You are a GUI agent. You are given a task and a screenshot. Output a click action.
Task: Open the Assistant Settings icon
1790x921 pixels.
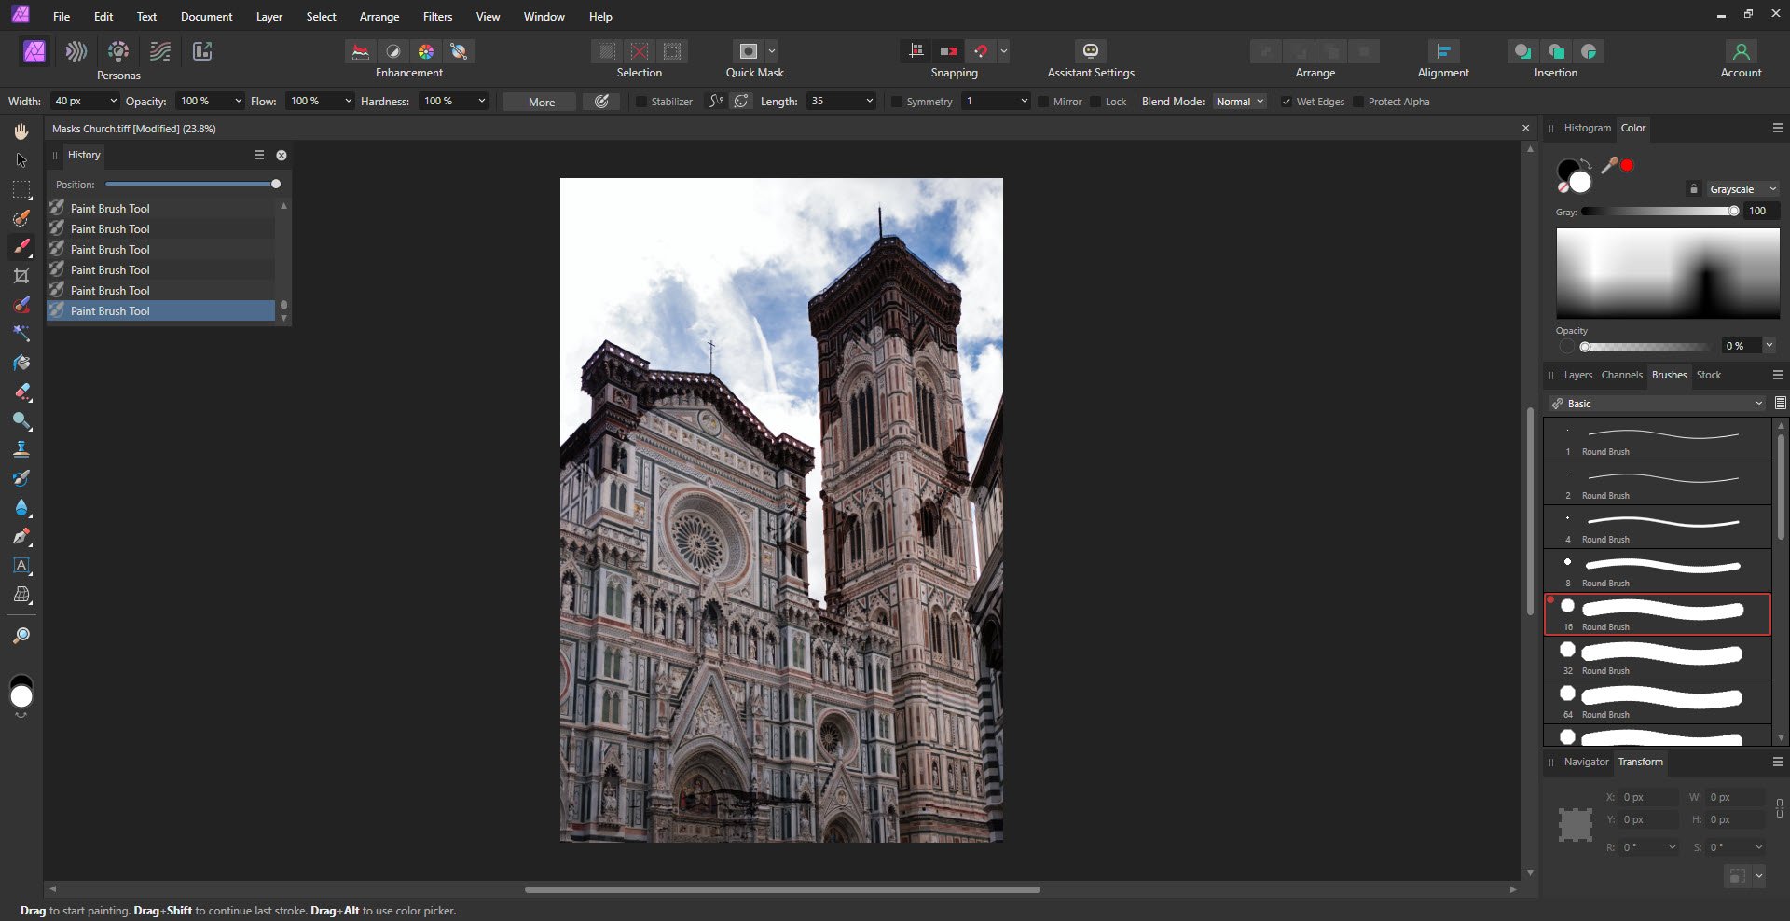pyautogui.click(x=1090, y=51)
